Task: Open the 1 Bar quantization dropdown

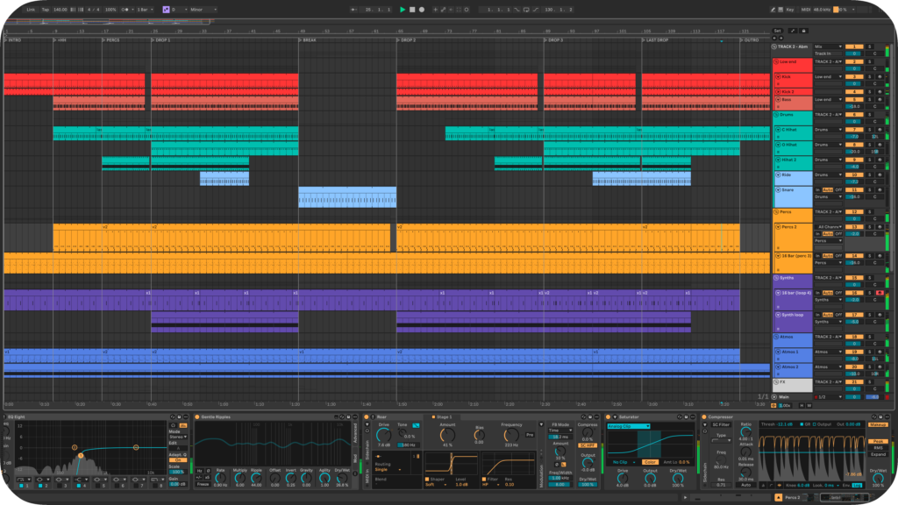Action: click(x=146, y=9)
